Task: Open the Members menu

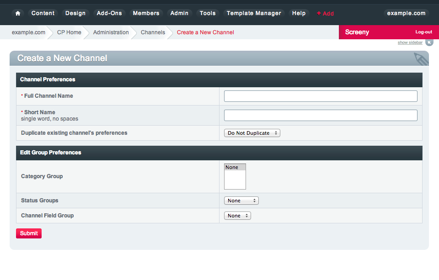Action: [146, 13]
